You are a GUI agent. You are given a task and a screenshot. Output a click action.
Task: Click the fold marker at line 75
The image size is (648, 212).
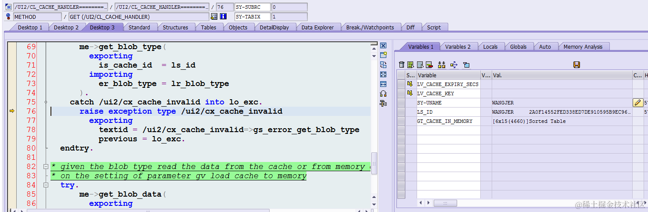click(46, 102)
